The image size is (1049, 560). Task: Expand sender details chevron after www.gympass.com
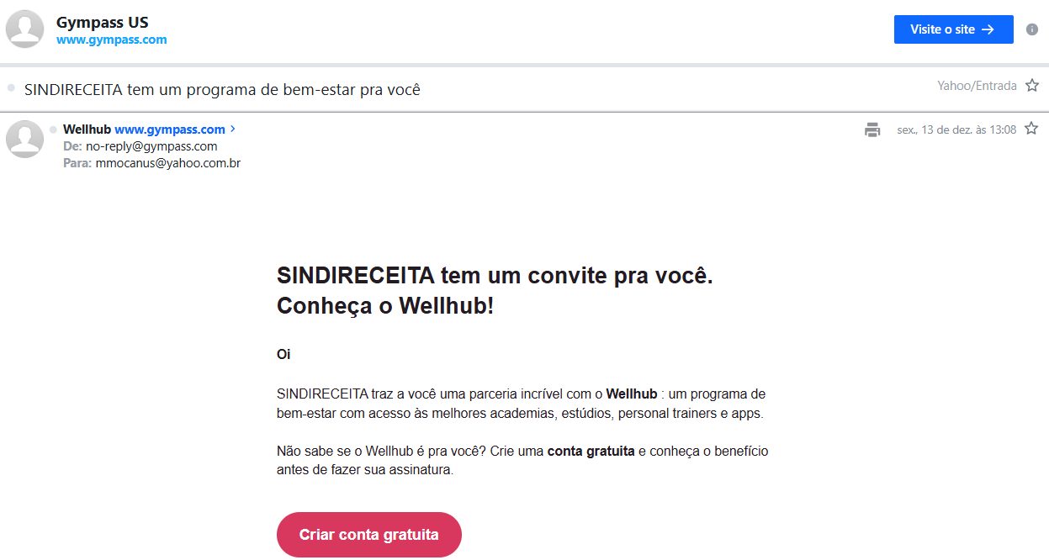[x=233, y=129]
